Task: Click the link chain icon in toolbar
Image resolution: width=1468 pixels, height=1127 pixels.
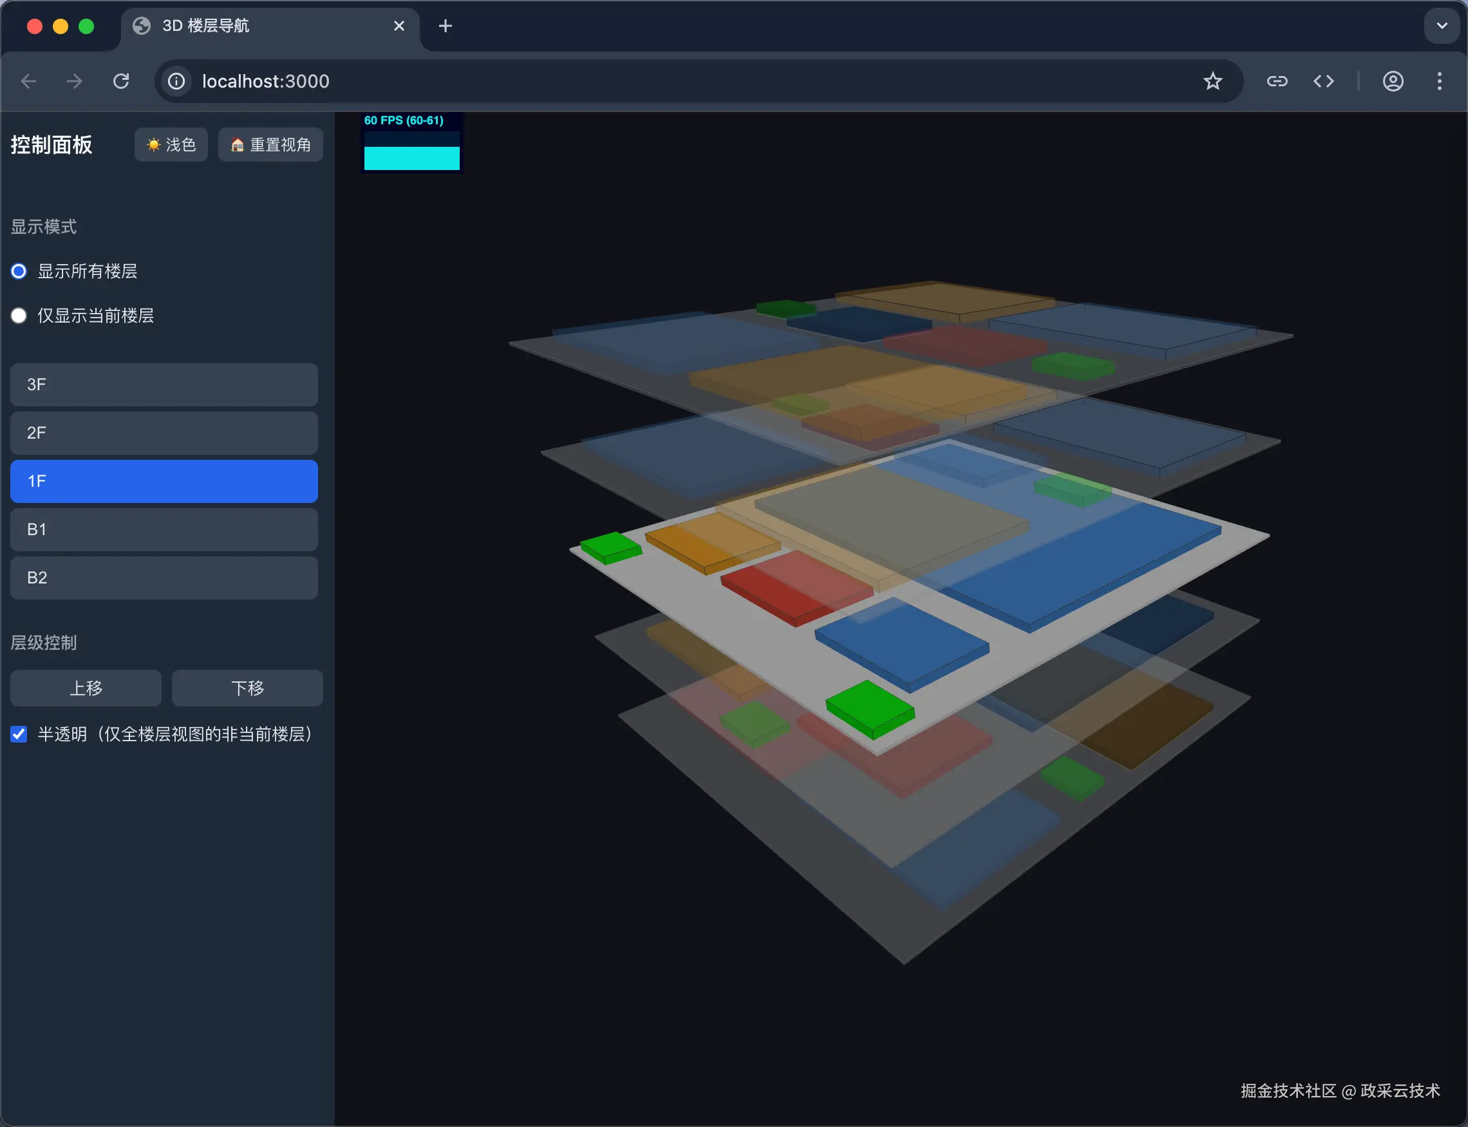Action: coord(1276,81)
